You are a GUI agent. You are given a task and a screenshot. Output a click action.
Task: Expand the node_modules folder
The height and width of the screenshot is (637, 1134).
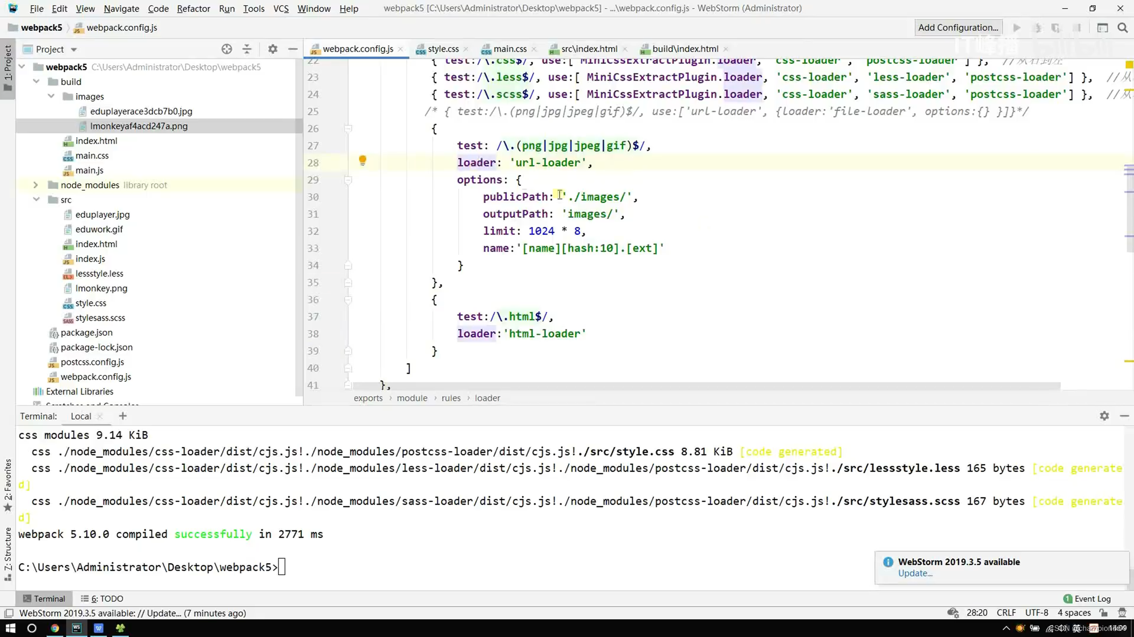[x=35, y=185]
